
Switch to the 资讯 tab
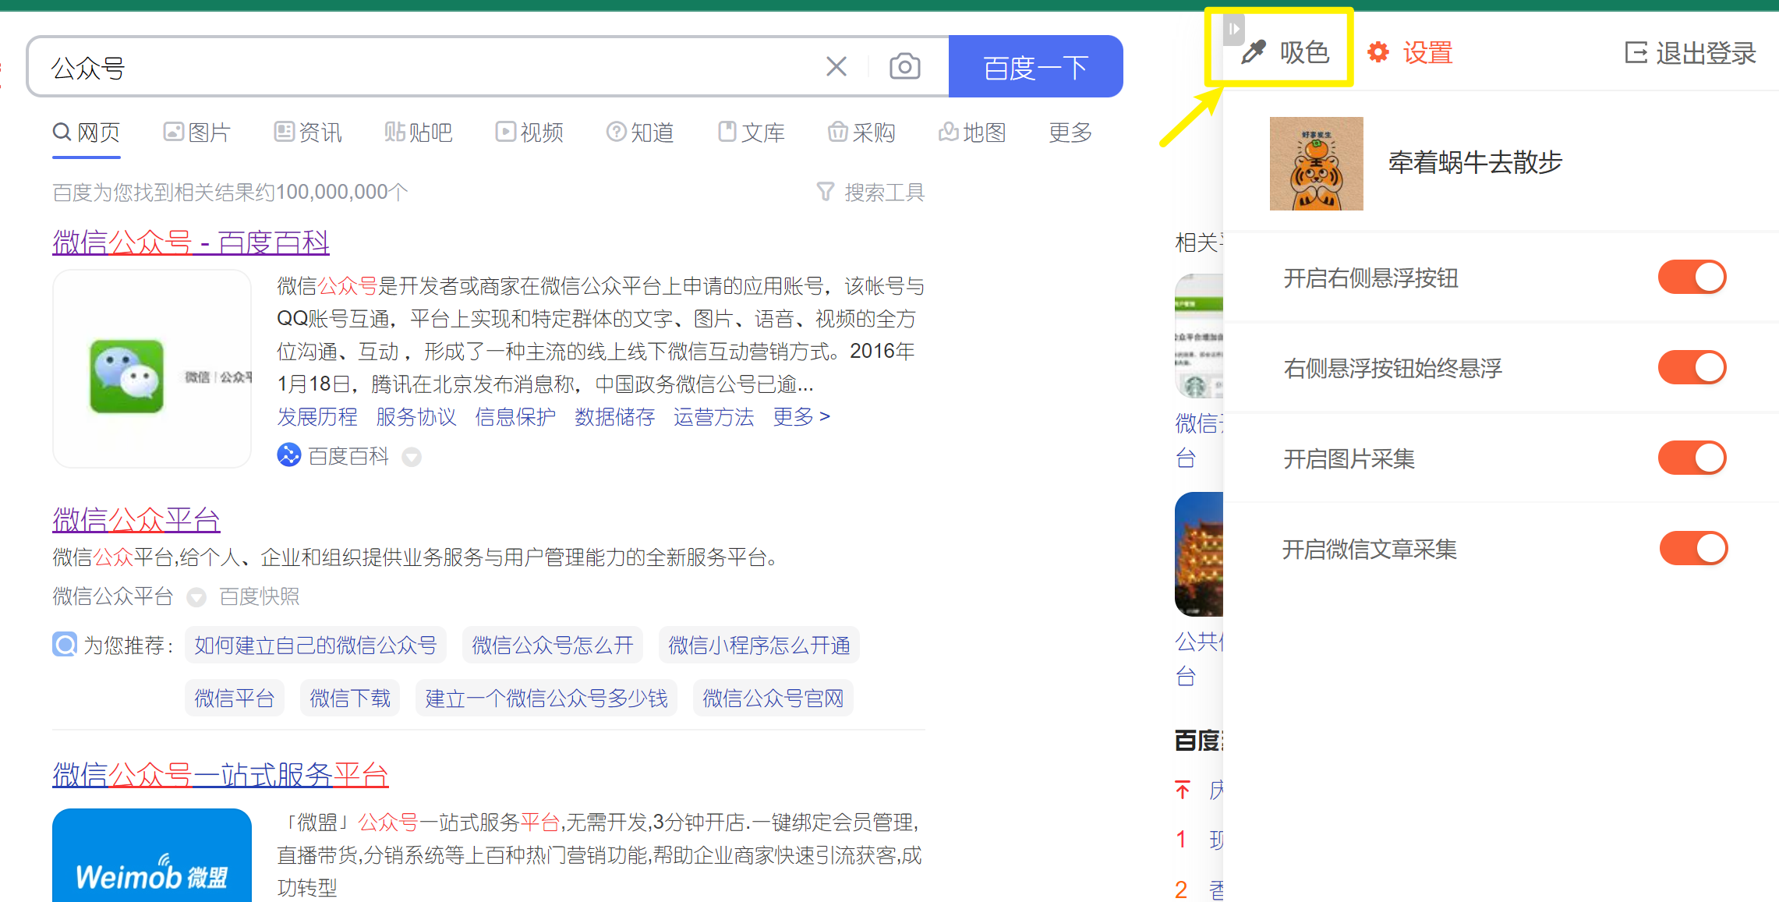(x=307, y=133)
